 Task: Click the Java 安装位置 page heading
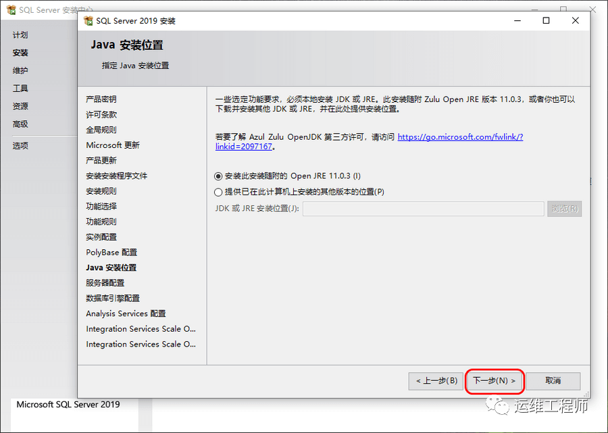pyautogui.click(x=127, y=45)
